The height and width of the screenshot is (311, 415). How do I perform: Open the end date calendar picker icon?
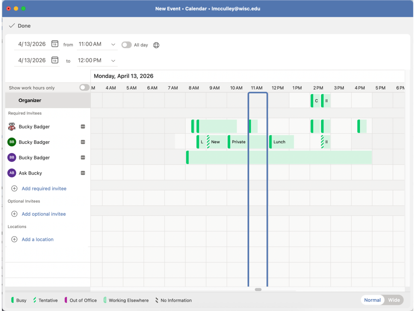(x=55, y=60)
